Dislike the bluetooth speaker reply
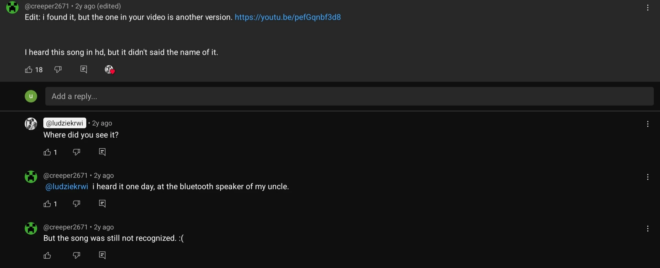660x268 pixels. click(77, 204)
